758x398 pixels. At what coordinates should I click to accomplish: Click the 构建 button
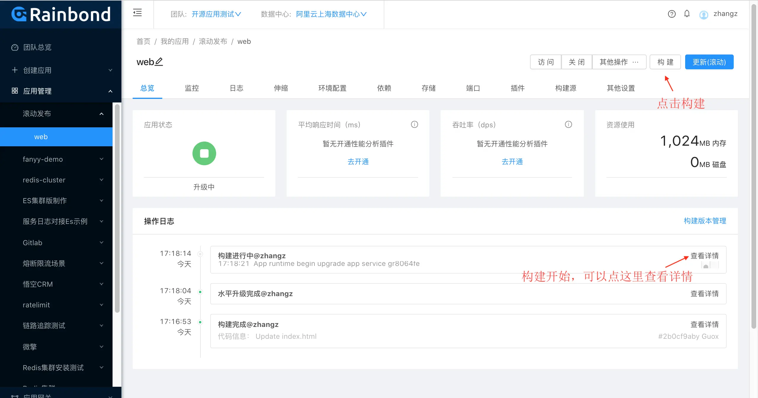coord(665,62)
